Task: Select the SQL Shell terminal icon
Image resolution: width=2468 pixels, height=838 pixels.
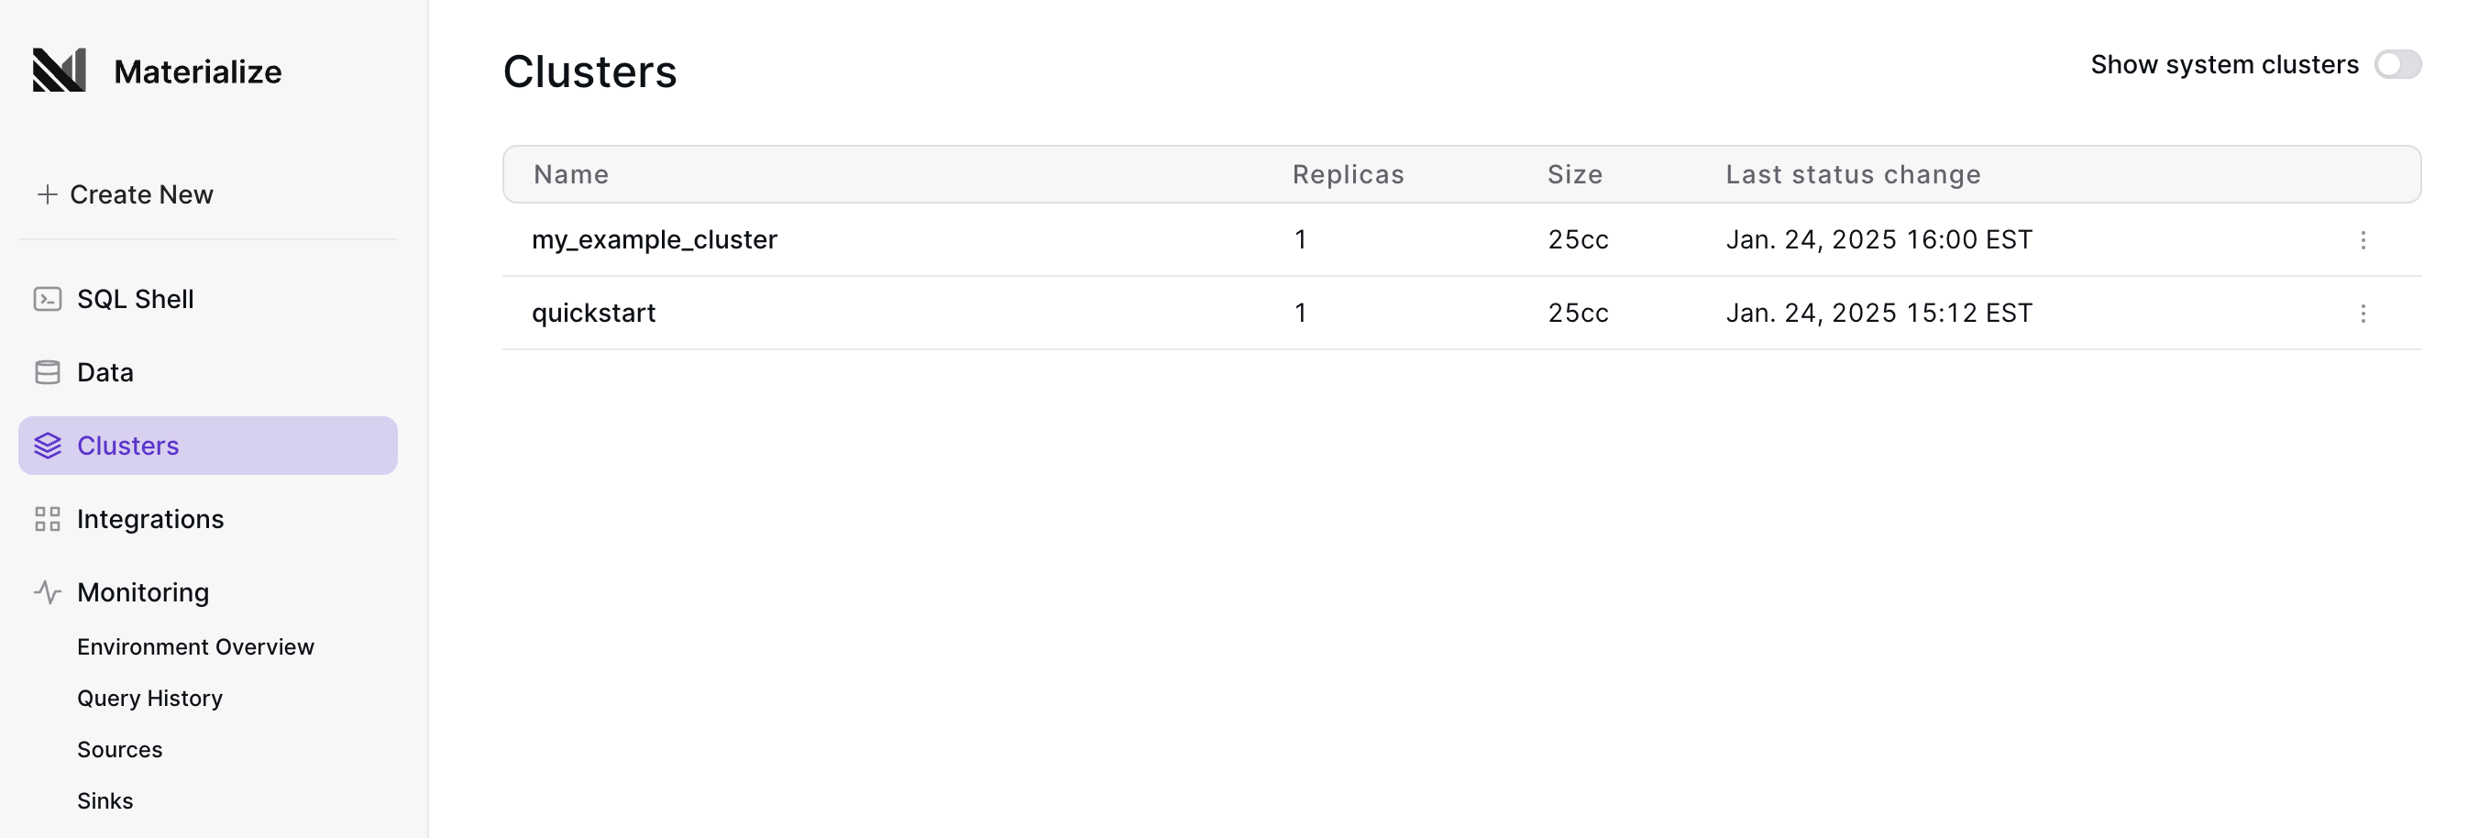Action: tap(47, 299)
